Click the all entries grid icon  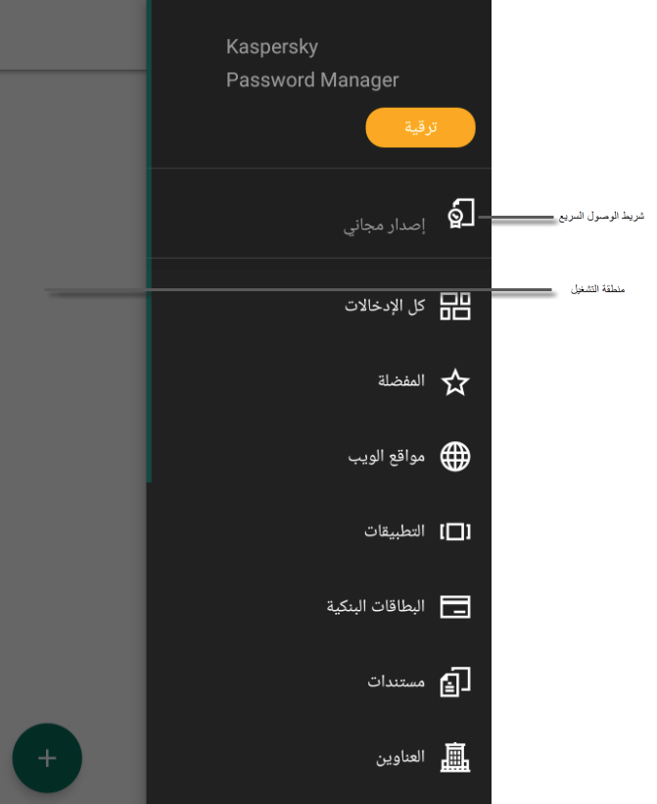point(455,306)
